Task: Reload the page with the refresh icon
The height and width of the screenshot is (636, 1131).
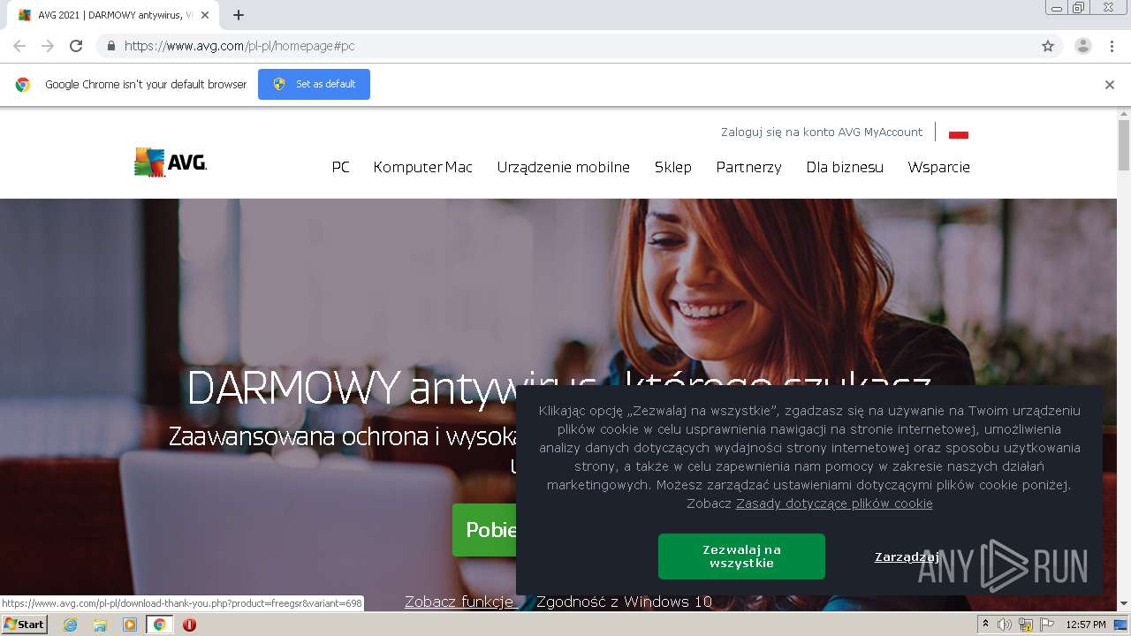Action: tap(76, 46)
